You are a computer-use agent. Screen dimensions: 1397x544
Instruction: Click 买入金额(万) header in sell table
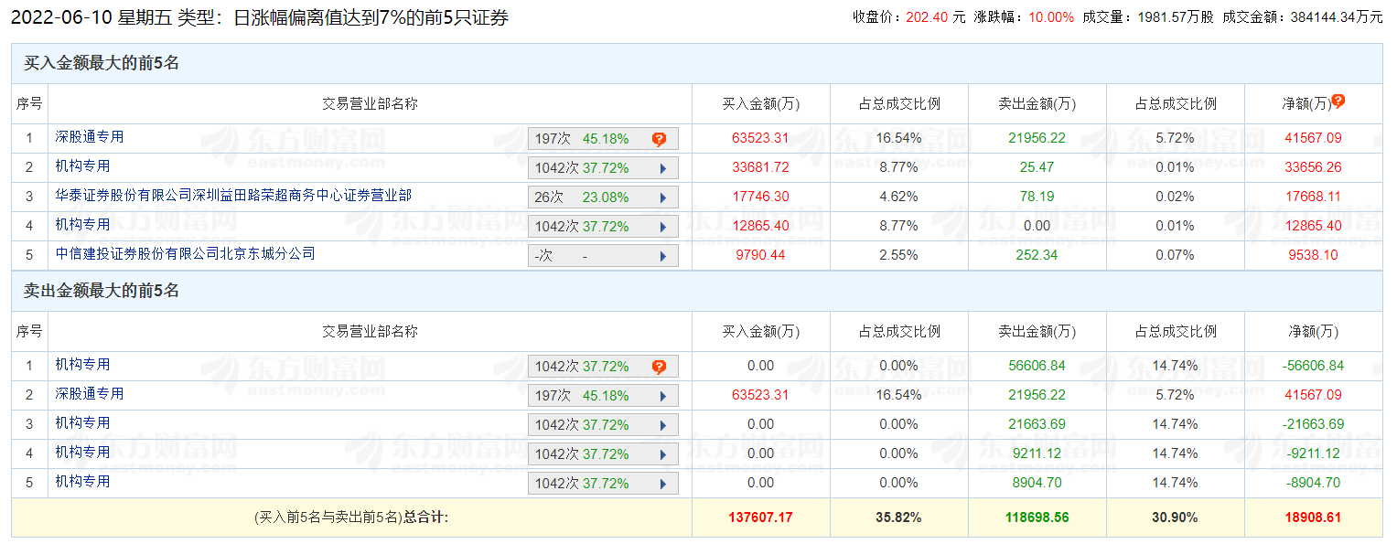pos(761,332)
